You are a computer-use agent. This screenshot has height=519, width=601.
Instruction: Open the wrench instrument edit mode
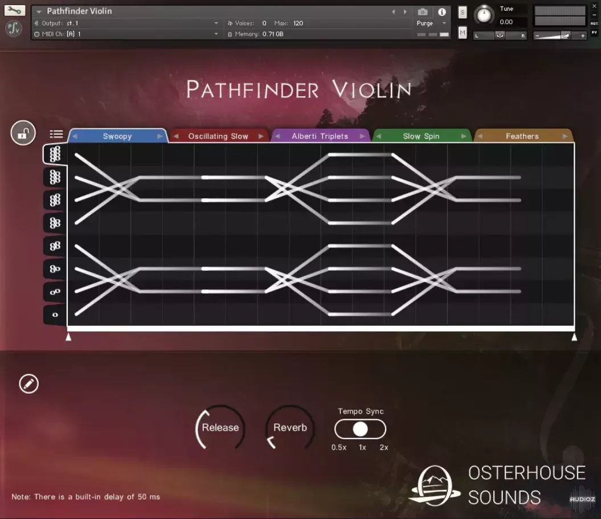click(15, 10)
